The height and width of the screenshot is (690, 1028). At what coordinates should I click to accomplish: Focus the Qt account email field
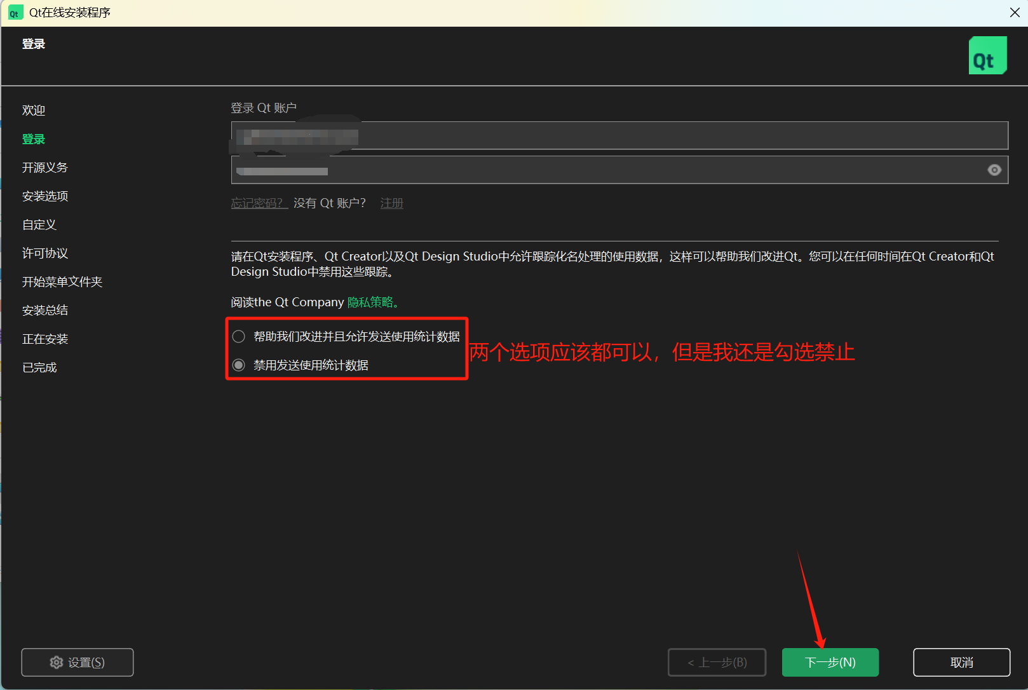619,135
